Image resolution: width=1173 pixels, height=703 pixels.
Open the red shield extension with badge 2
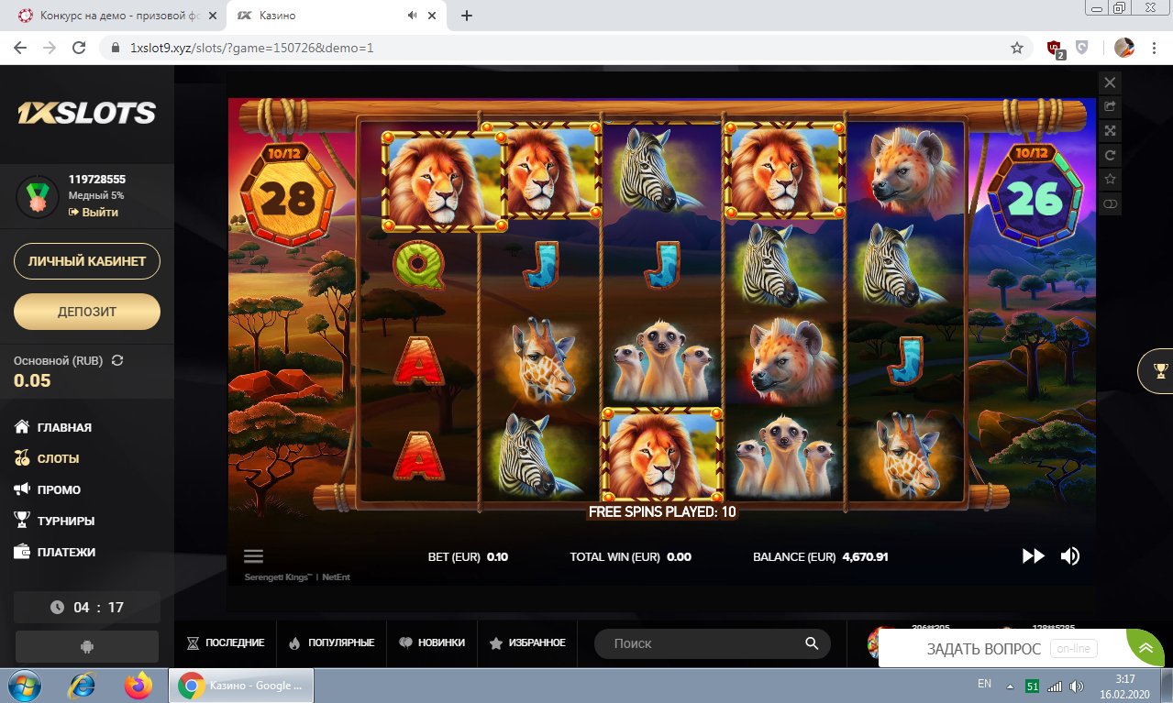(1056, 49)
